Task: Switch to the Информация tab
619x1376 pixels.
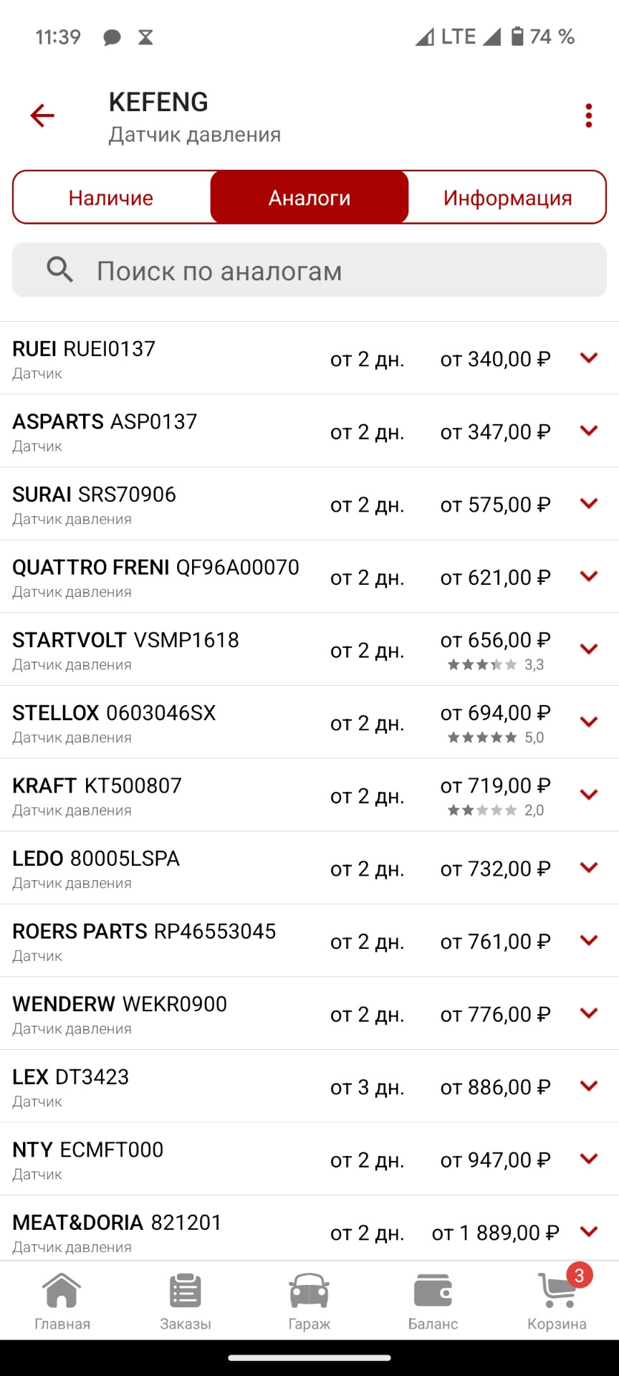Action: 507,198
